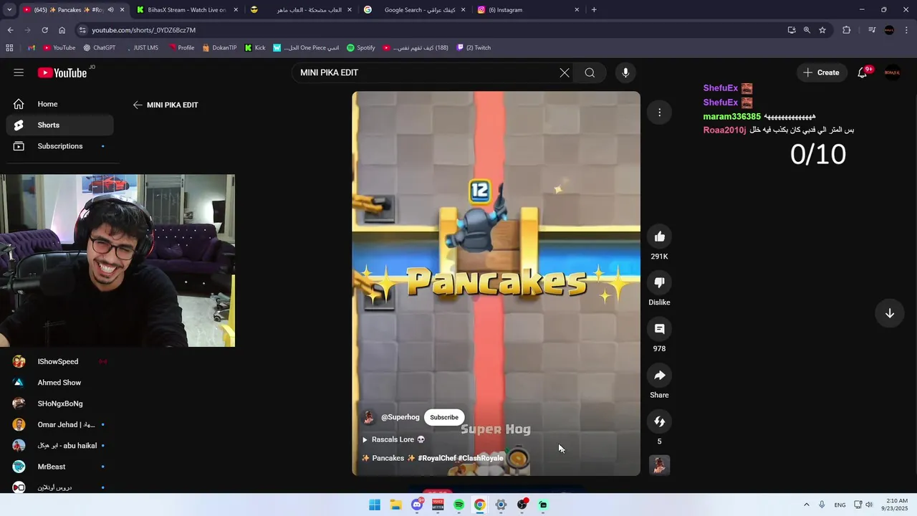Open the sound thumbnail below remix
917x516 pixels.
click(660, 466)
